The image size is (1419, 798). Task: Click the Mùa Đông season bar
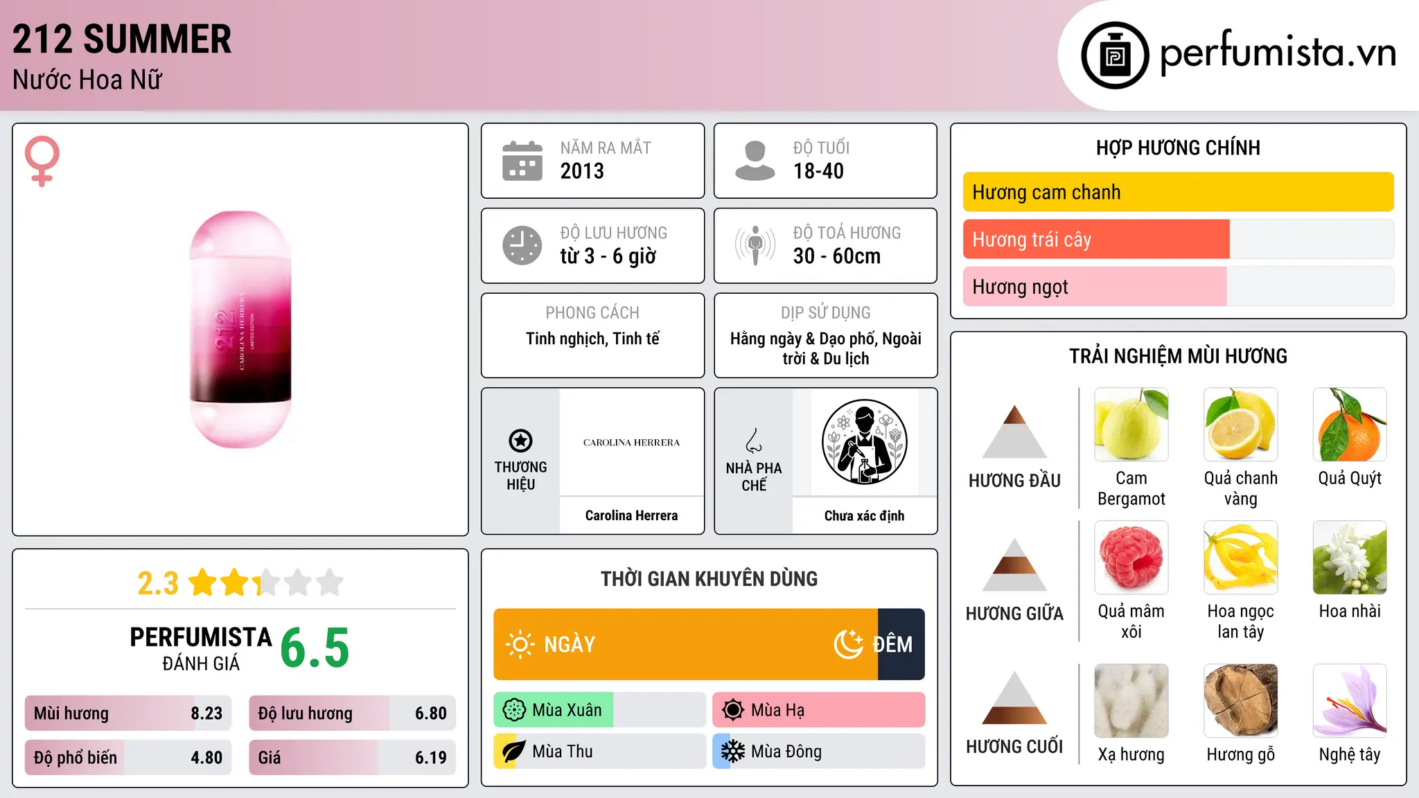click(x=818, y=752)
